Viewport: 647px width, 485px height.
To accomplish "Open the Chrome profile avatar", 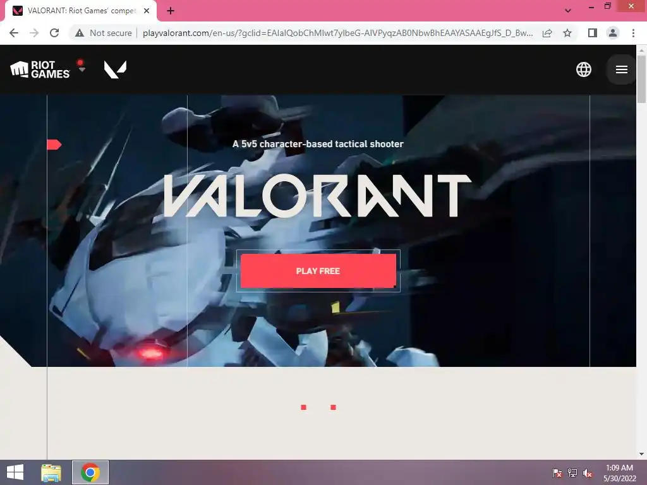I will pyautogui.click(x=613, y=33).
